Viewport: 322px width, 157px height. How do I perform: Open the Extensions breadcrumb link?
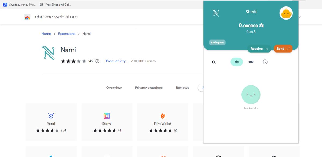(67, 34)
